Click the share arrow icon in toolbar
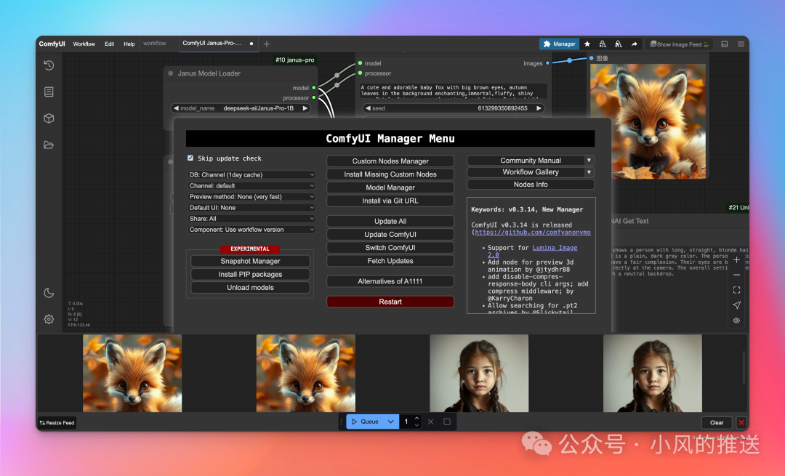 pos(635,44)
